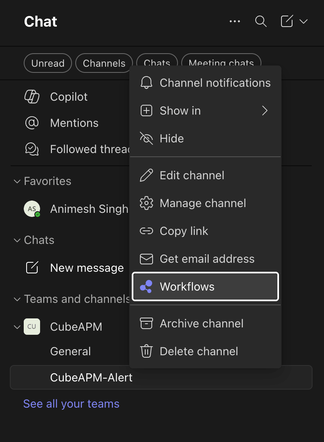
Task: Click the Edit channel pencil icon
Action: [x=146, y=175]
